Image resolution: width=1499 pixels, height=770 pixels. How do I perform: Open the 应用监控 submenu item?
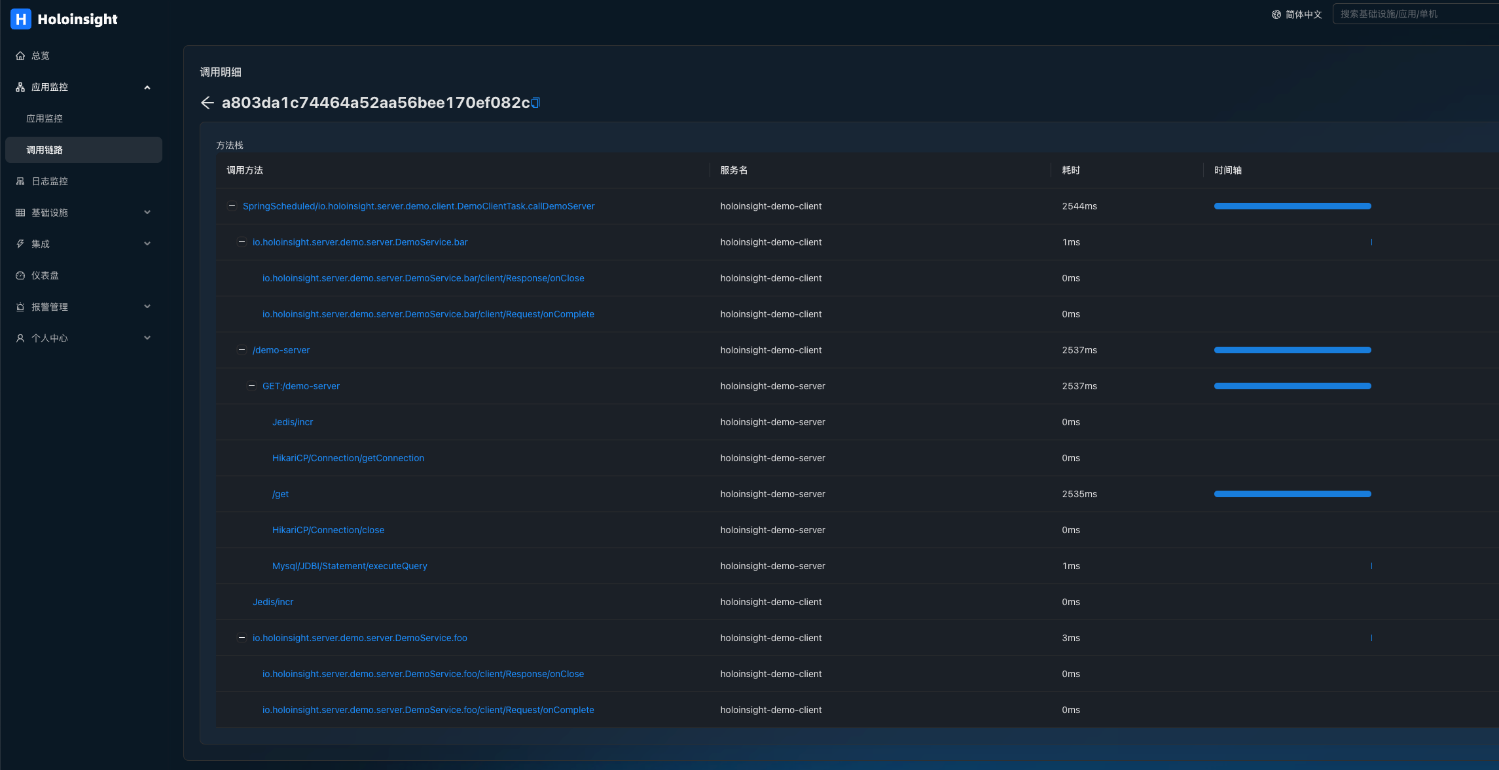(x=45, y=118)
